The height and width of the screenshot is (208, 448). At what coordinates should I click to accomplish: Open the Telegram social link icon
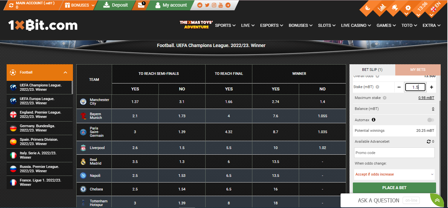pos(228,5)
